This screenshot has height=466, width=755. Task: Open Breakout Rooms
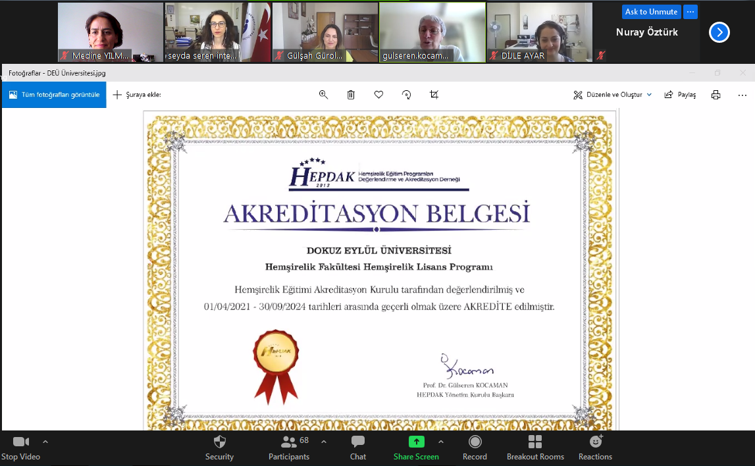[x=535, y=448]
